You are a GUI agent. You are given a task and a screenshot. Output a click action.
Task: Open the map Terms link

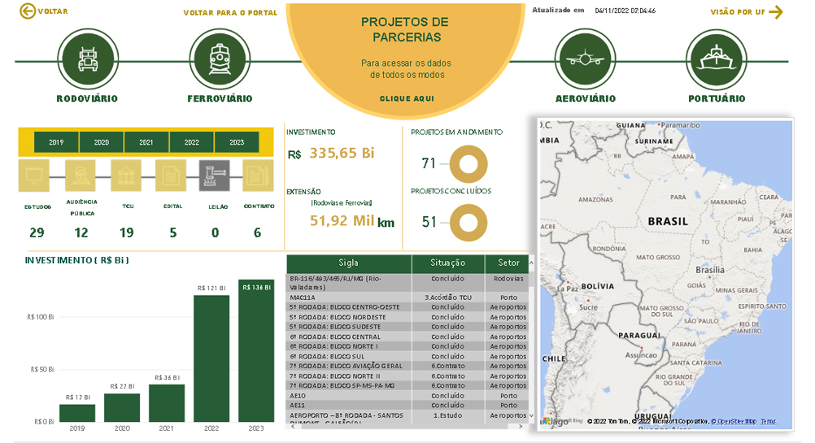(768, 422)
